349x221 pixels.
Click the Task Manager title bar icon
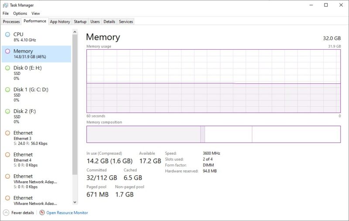5,5
